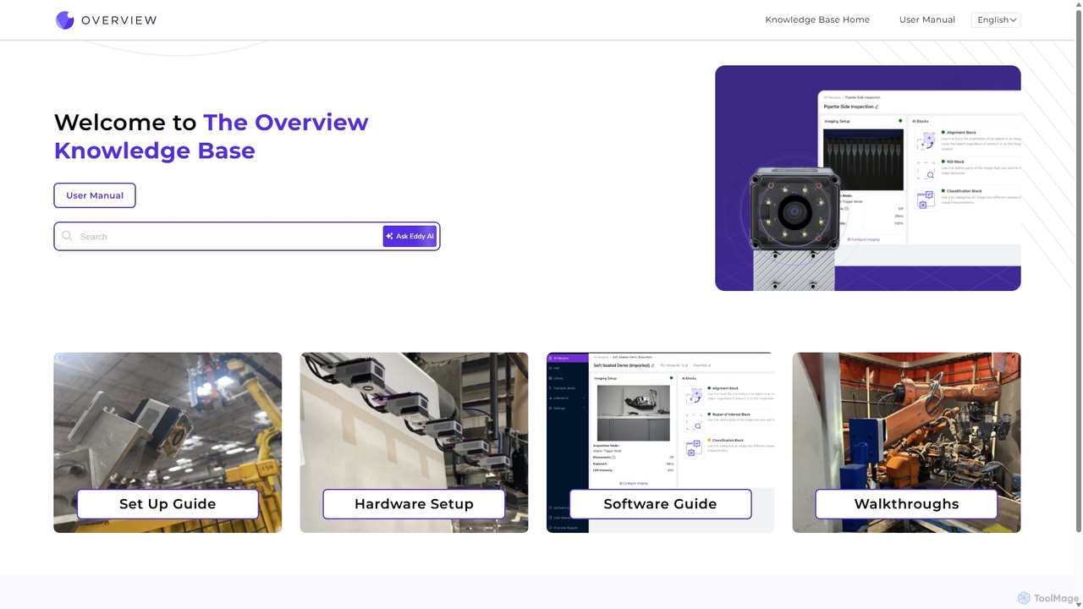Viewport: 1083px width, 609px height.
Task: Launch Ask Eddy AI assistant
Action: coord(410,237)
